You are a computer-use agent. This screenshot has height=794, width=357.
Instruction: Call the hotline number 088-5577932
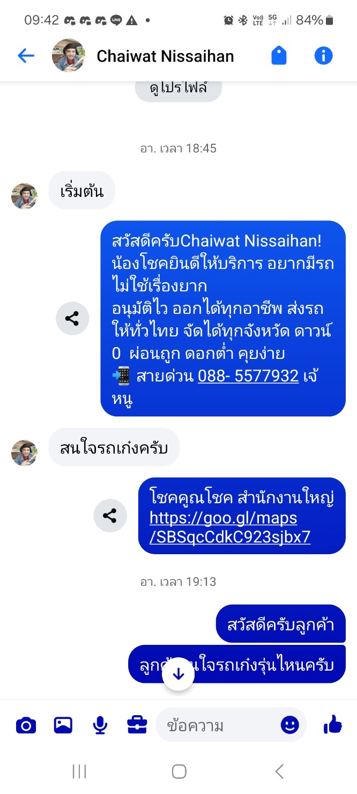pos(248,376)
